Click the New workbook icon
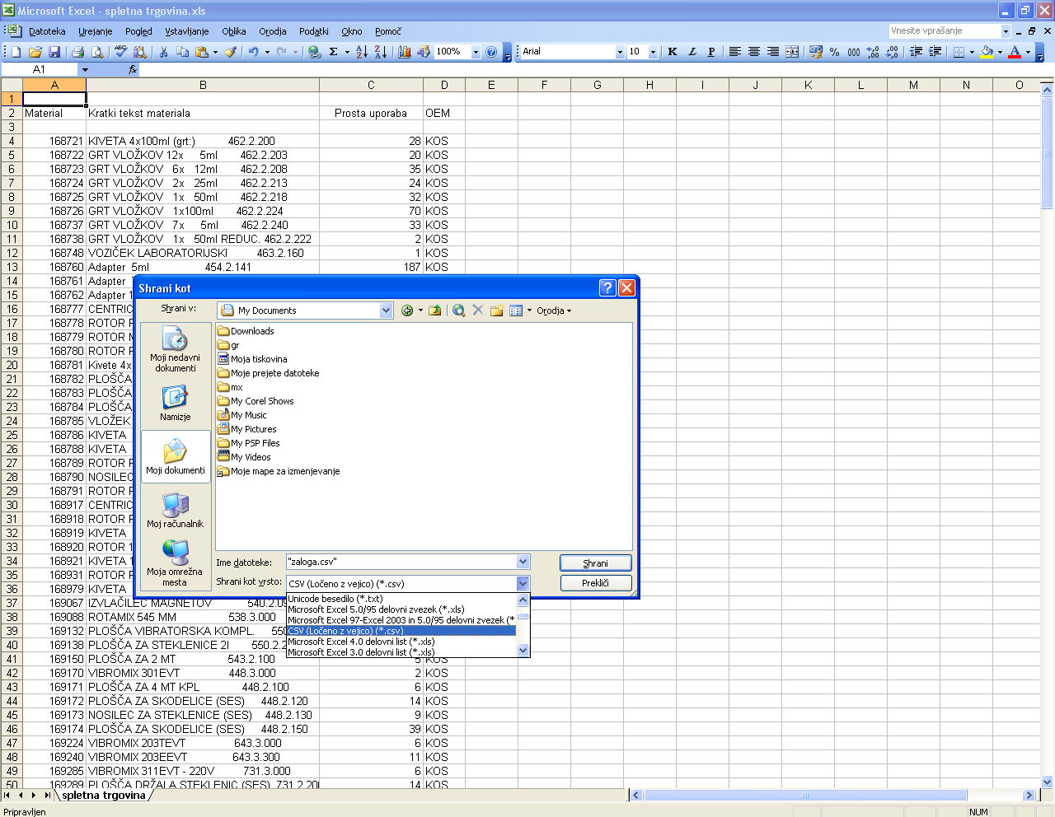Screen dimensions: 1055x817 pos(16,52)
